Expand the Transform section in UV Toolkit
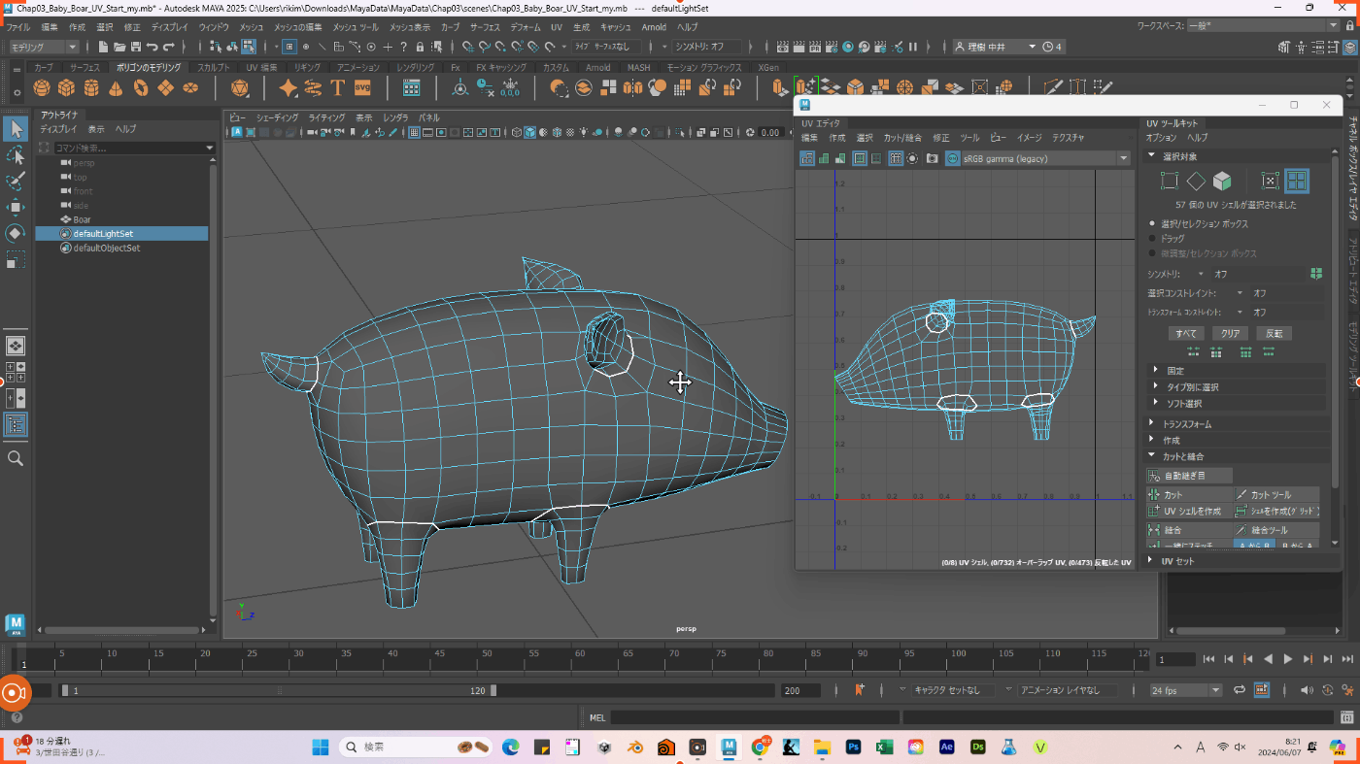This screenshot has height=764, width=1360. click(1236, 424)
